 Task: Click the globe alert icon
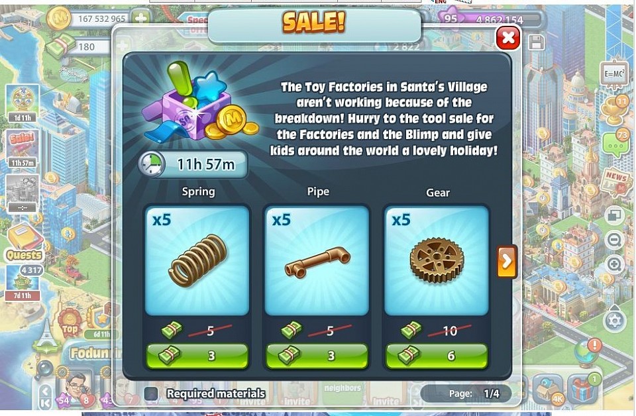pos(588,352)
